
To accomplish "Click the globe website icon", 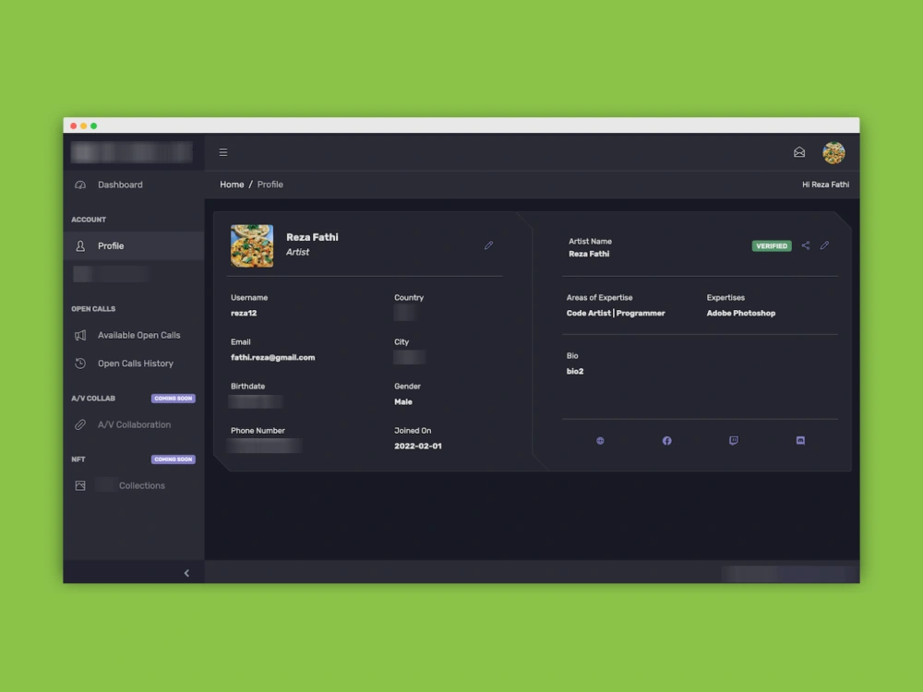I will 600,441.
